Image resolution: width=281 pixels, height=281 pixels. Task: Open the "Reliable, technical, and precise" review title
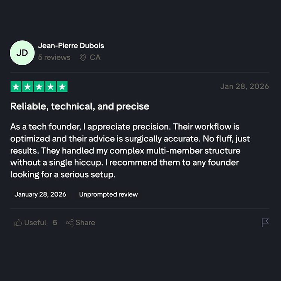pyautogui.click(x=80, y=106)
